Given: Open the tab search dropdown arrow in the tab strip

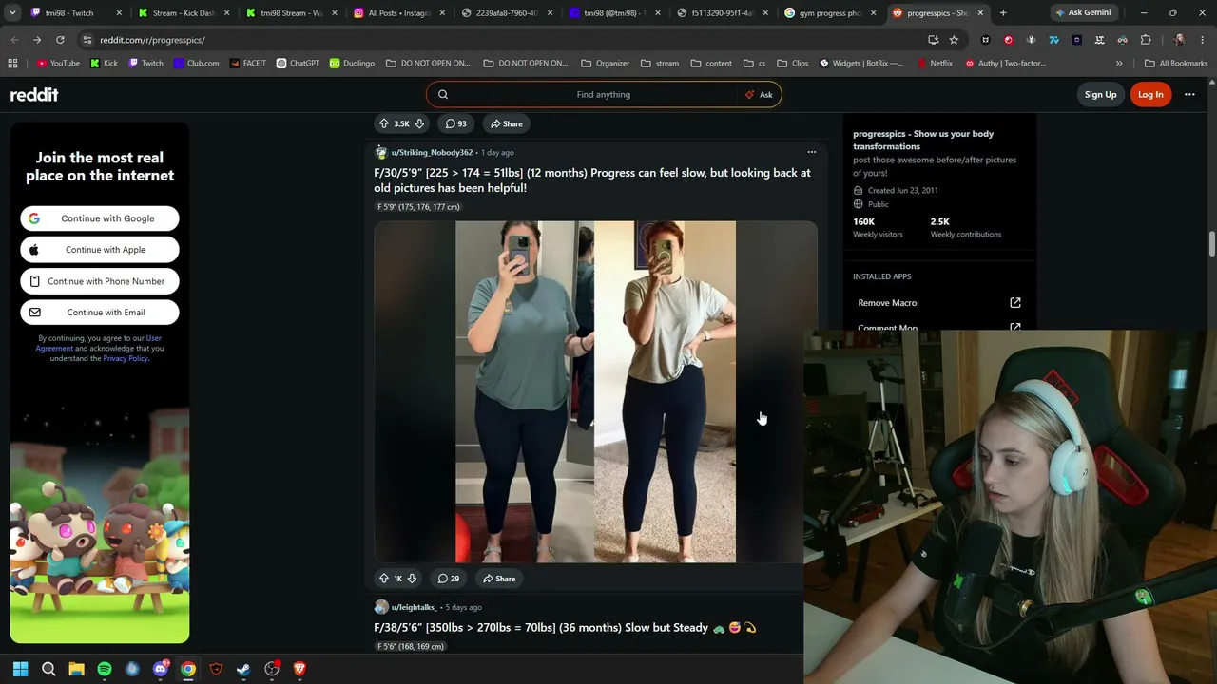Looking at the screenshot, I should point(12,12).
